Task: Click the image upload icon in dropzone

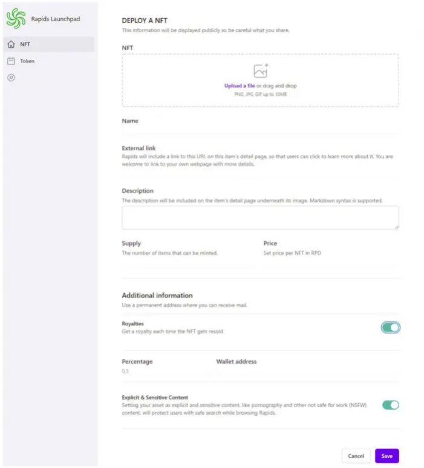Action: point(261,71)
